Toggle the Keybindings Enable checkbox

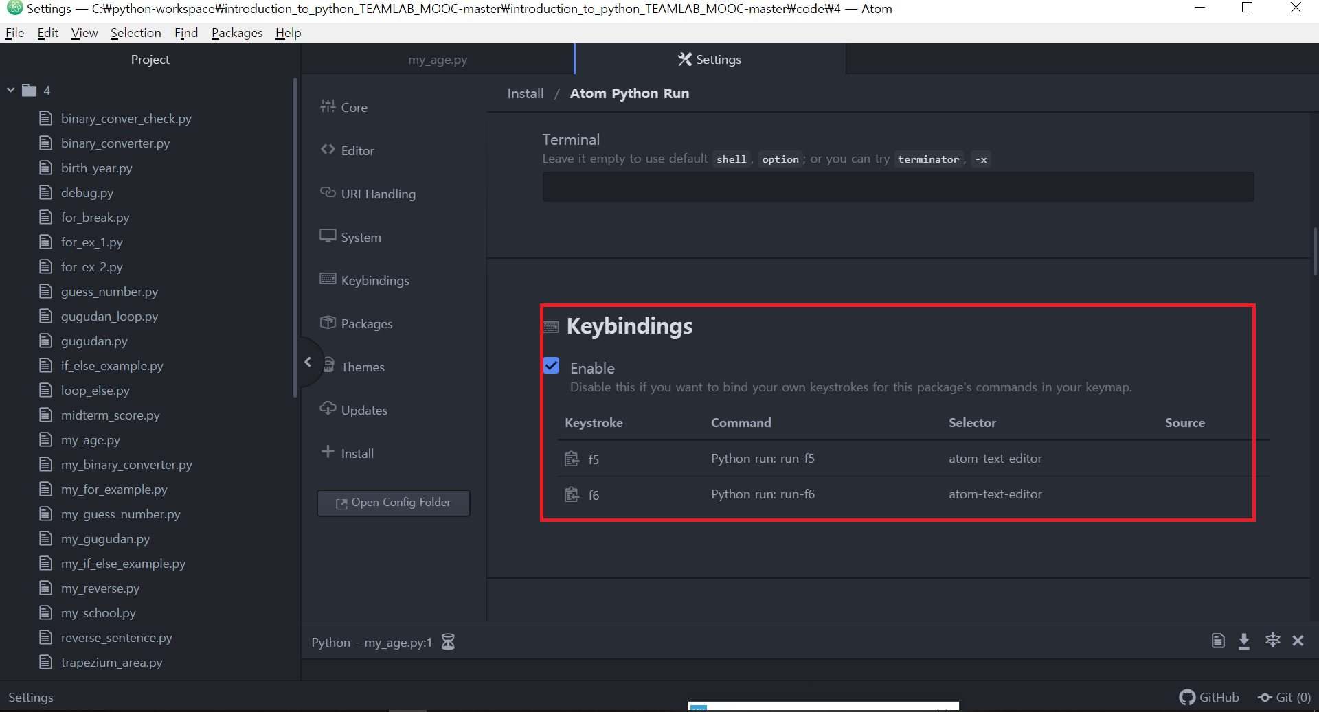(552, 365)
